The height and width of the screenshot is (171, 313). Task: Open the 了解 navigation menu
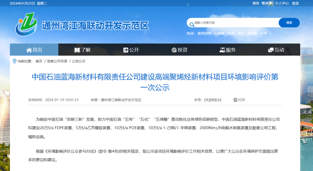point(82,50)
